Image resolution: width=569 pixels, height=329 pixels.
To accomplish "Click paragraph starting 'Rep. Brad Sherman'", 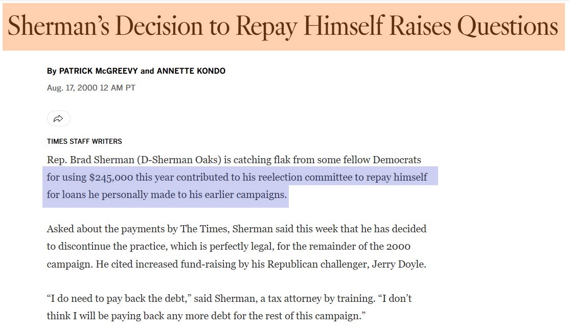I will (x=237, y=177).
